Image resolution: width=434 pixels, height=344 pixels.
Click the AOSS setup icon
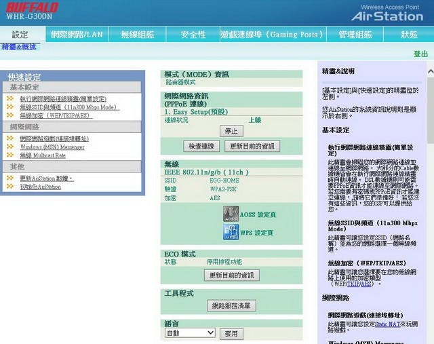click(x=231, y=214)
